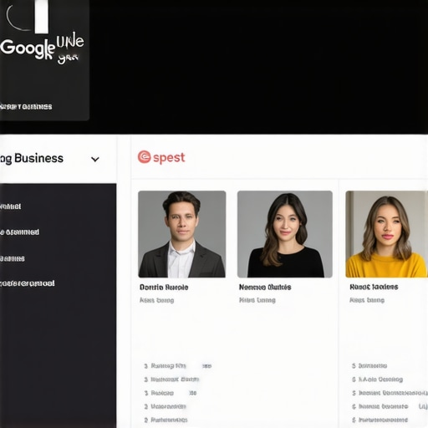Click the Google logo text in the dark card
Viewport: 428px width, 428px height.
pos(28,48)
